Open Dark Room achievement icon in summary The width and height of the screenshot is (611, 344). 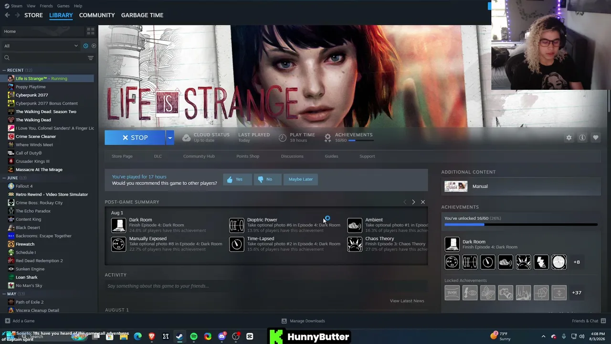point(118,225)
